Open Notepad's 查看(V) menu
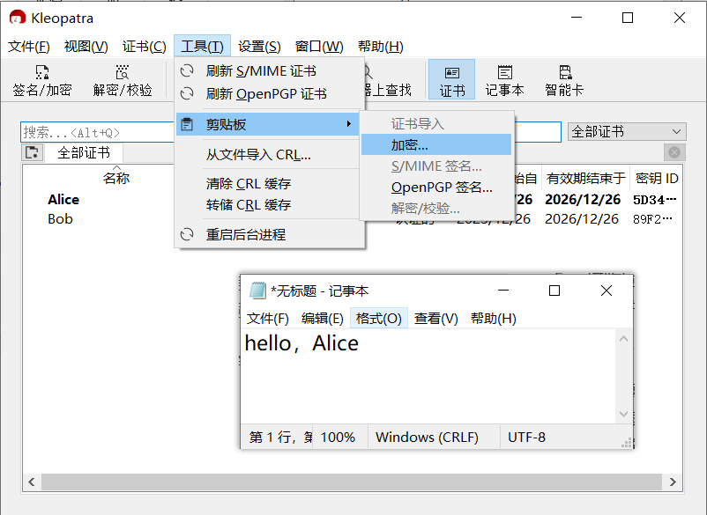 (x=435, y=319)
